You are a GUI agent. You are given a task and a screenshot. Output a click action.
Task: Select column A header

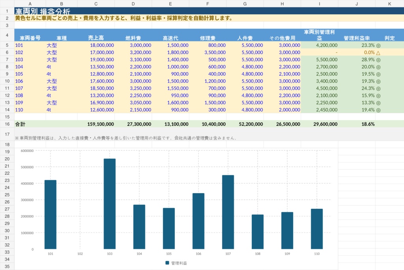tap(30, 4)
